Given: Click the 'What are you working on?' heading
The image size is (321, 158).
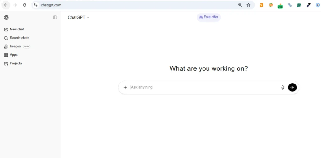Looking at the screenshot, I should pyautogui.click(x=208, y=68).
